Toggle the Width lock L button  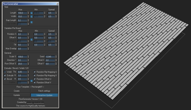(32, 16)
